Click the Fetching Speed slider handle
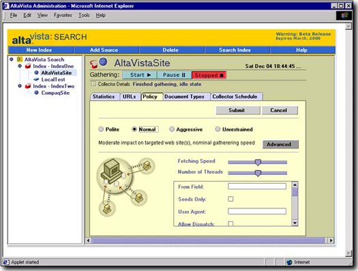This screenshot has height=271, width=358. pyautogui.click(x=258, y=162)
